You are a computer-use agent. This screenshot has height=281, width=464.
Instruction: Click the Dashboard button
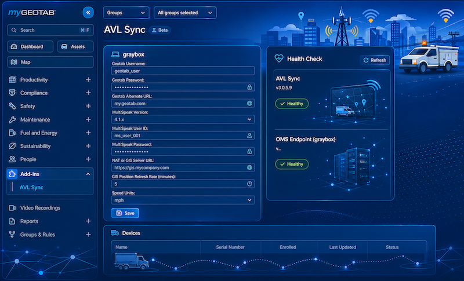(30, 47)
